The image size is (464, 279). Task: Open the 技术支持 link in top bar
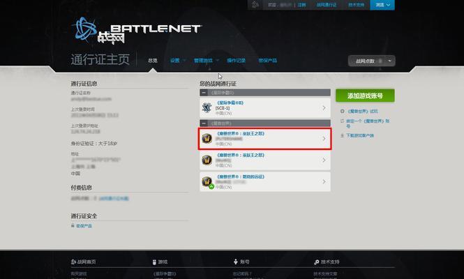tap(356, 5)
